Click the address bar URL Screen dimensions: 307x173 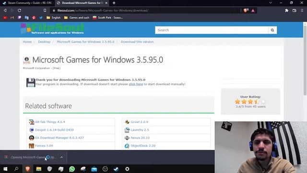coord(103,11)
